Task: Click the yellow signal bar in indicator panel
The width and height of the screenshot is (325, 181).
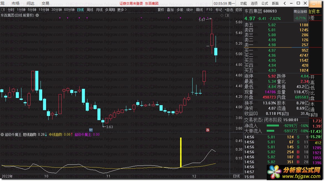Action: [181, 152]
